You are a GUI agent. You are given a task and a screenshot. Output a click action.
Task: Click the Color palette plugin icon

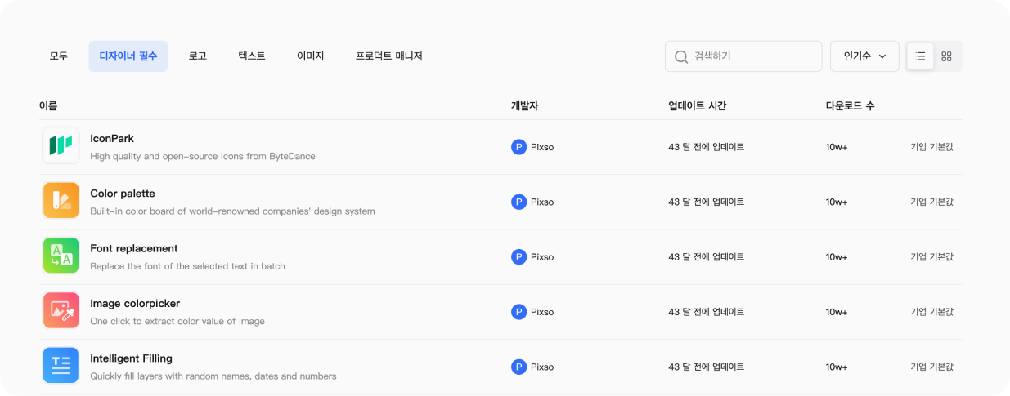click(61, 201)
